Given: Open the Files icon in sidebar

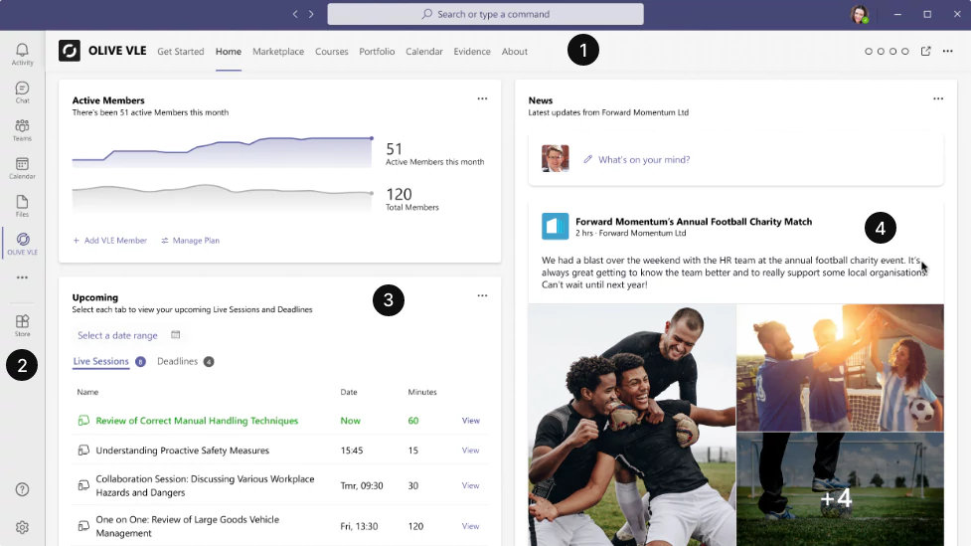Looking at the screenshot, I should 22,205.
